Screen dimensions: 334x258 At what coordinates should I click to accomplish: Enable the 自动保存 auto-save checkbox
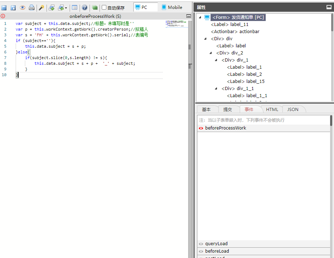(x=104, y=7)
